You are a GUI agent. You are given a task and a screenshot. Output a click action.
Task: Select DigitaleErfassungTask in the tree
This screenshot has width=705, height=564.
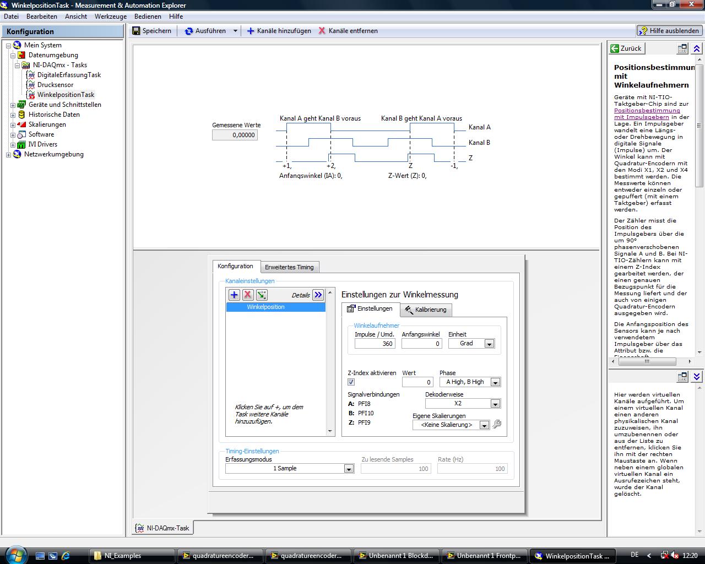(69, 75)
